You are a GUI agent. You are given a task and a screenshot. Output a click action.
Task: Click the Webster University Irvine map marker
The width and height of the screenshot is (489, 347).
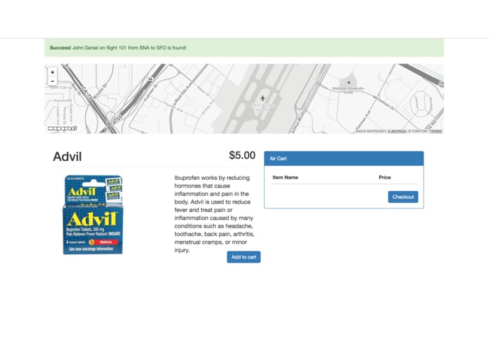[x=349, y=83]
